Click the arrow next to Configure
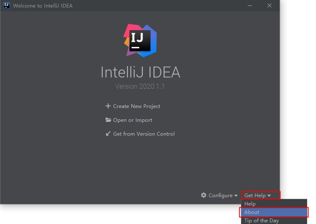This screenshot has width=316, height=224. [236, 196]
